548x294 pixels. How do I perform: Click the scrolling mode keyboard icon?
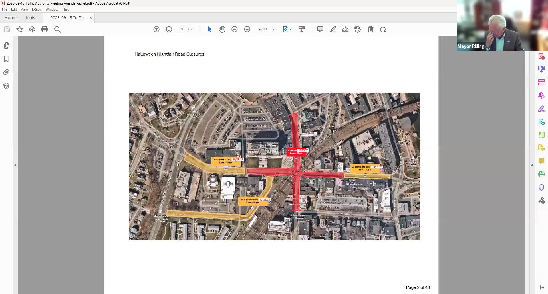[302, 29]
